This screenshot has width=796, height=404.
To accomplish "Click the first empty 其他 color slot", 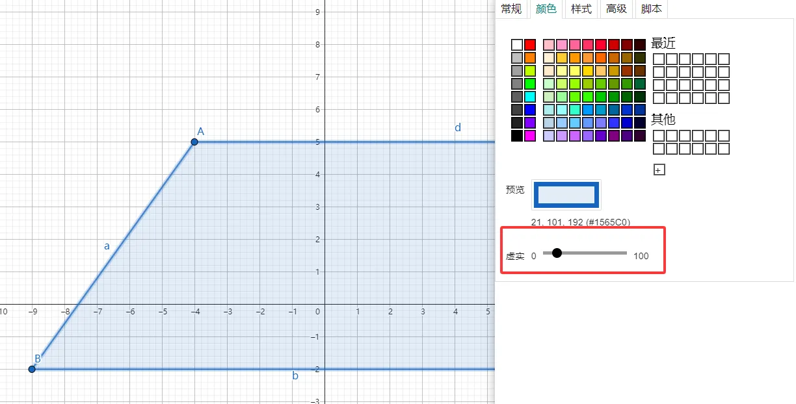I will tap(658, 136).
